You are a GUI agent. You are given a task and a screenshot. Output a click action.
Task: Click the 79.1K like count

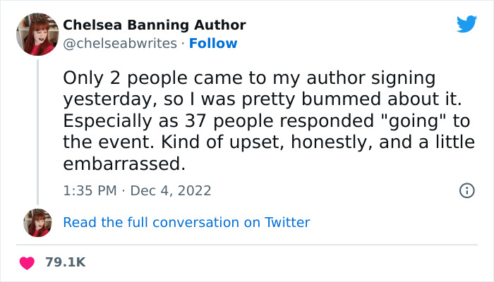pos(65,262)
